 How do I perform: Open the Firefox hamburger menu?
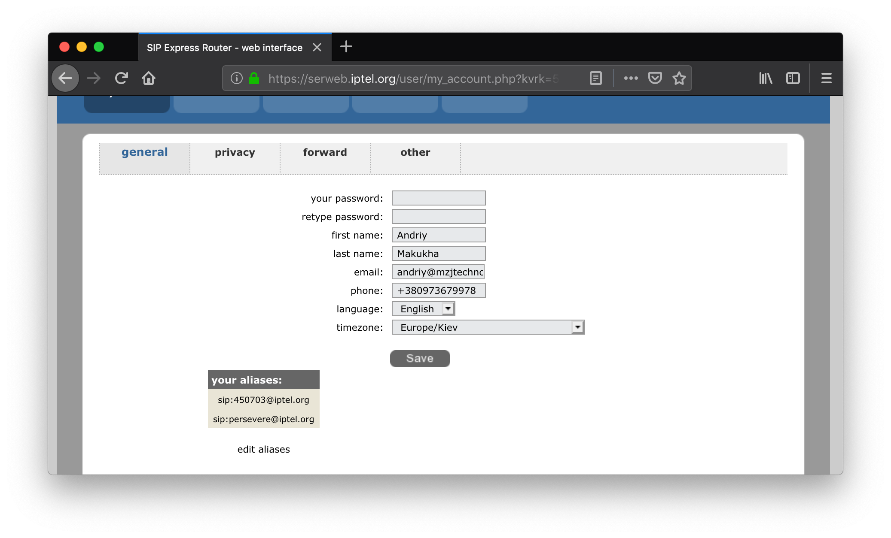(x=826, y=78)
